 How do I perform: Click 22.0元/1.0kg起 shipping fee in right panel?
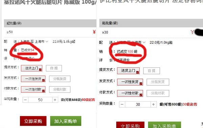(x=161, y=42)
